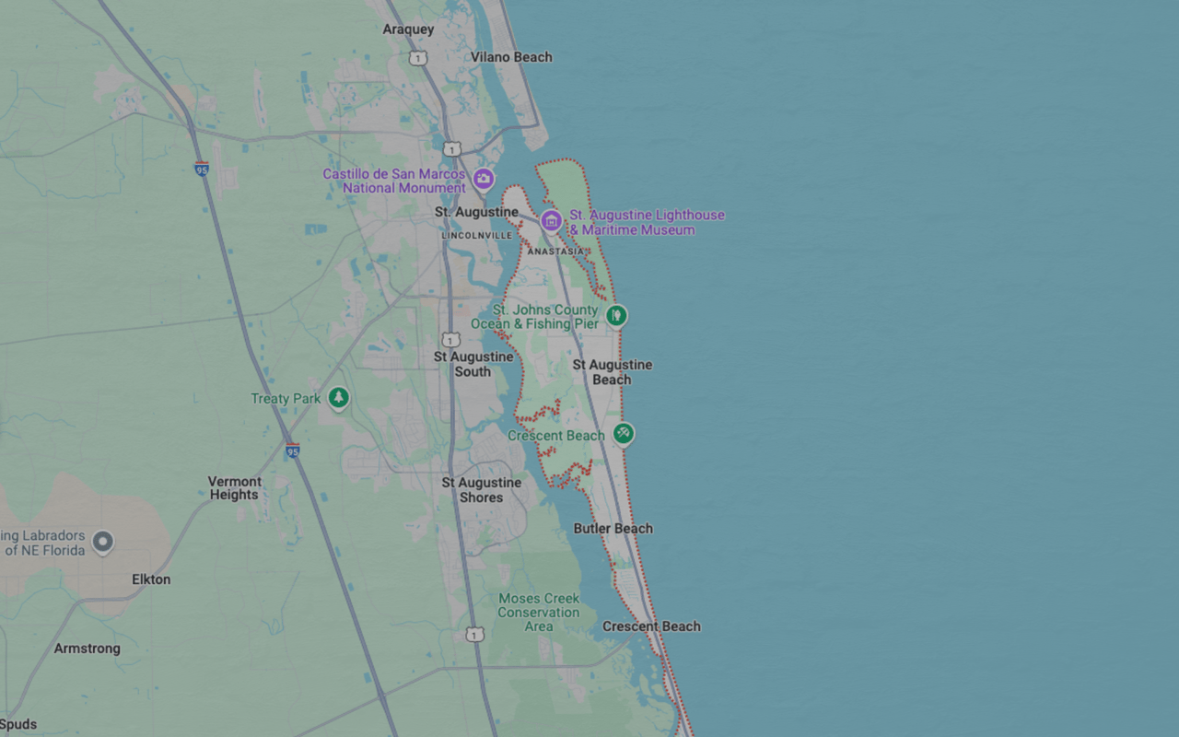Click the US 1 shield above St Augustine South
Image resolution: width=1179 pixels, height=737 pixels.
pyautogui.click(x=450, y=340)
